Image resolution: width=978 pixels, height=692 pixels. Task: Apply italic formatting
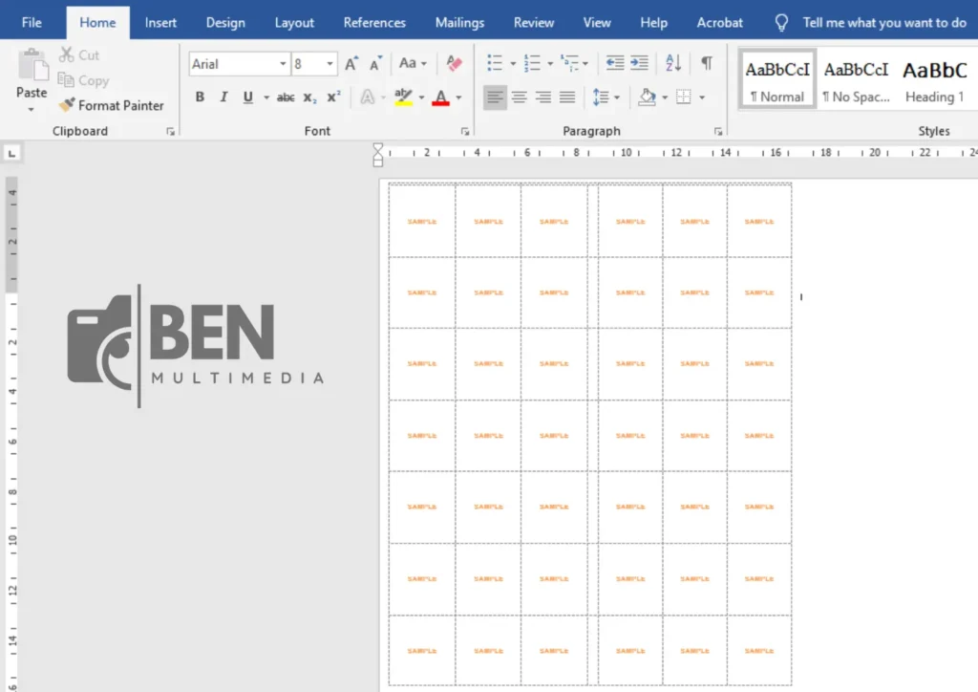(222, 97)
